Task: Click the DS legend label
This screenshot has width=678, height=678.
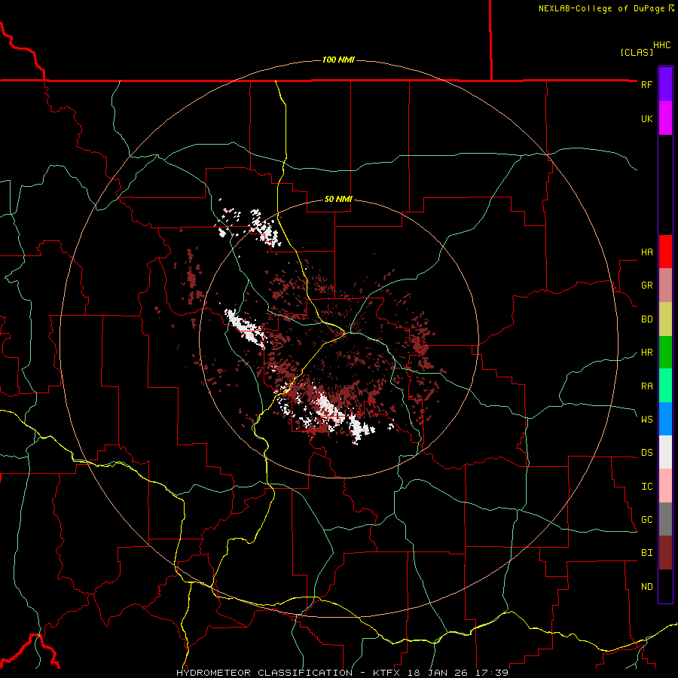Action: point(646,453)
